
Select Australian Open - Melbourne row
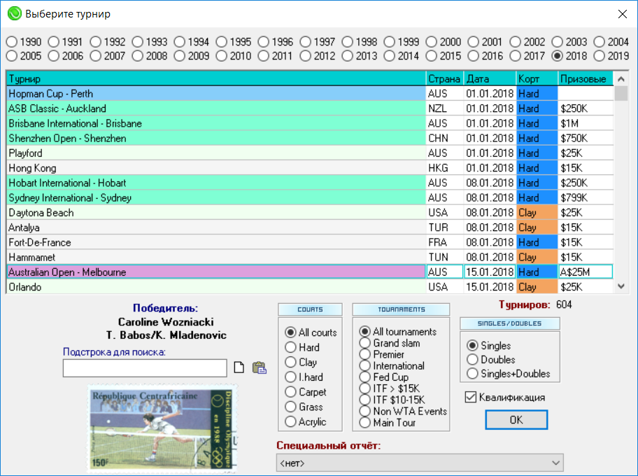[216, 272]
